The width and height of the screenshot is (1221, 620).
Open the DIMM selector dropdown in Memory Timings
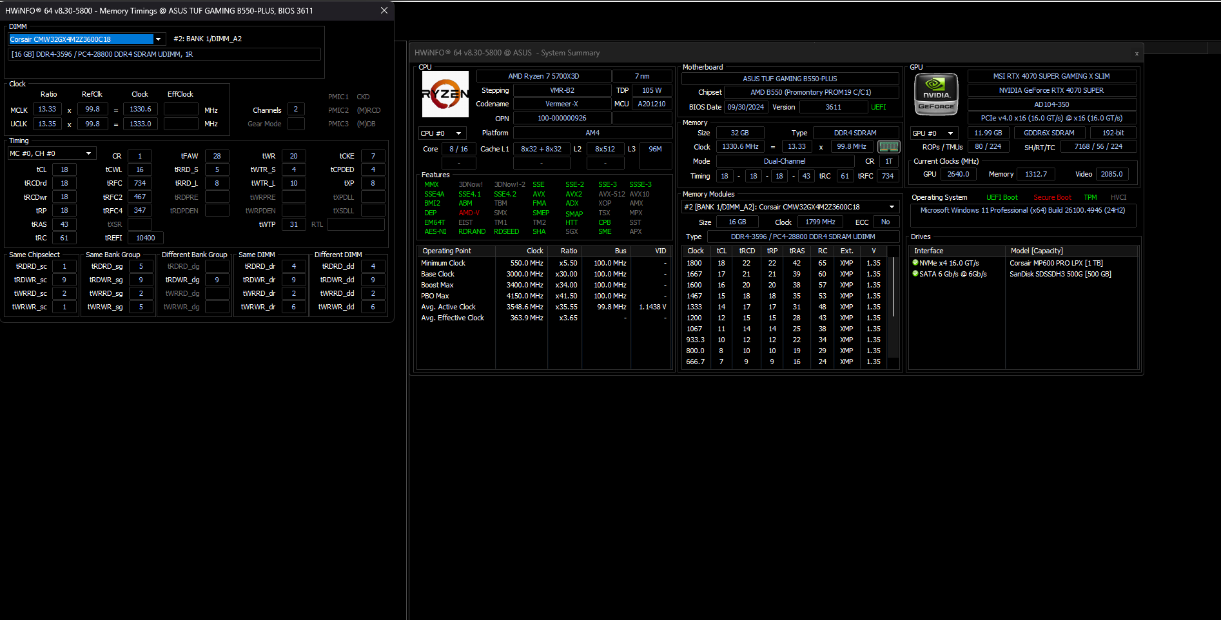click(159, 39)
